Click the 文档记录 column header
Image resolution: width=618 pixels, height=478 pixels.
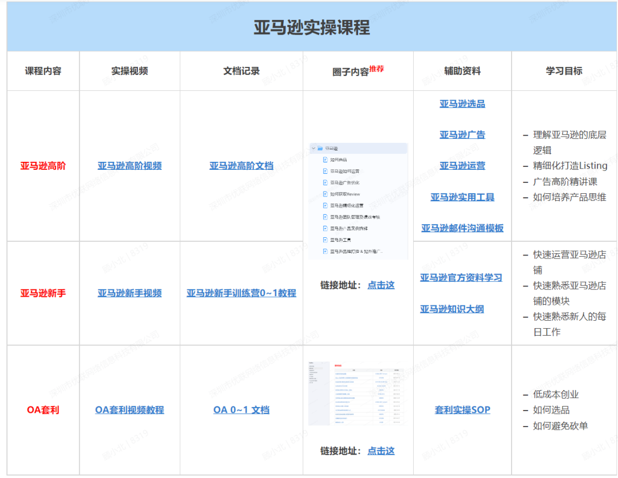tap(241, 71)
